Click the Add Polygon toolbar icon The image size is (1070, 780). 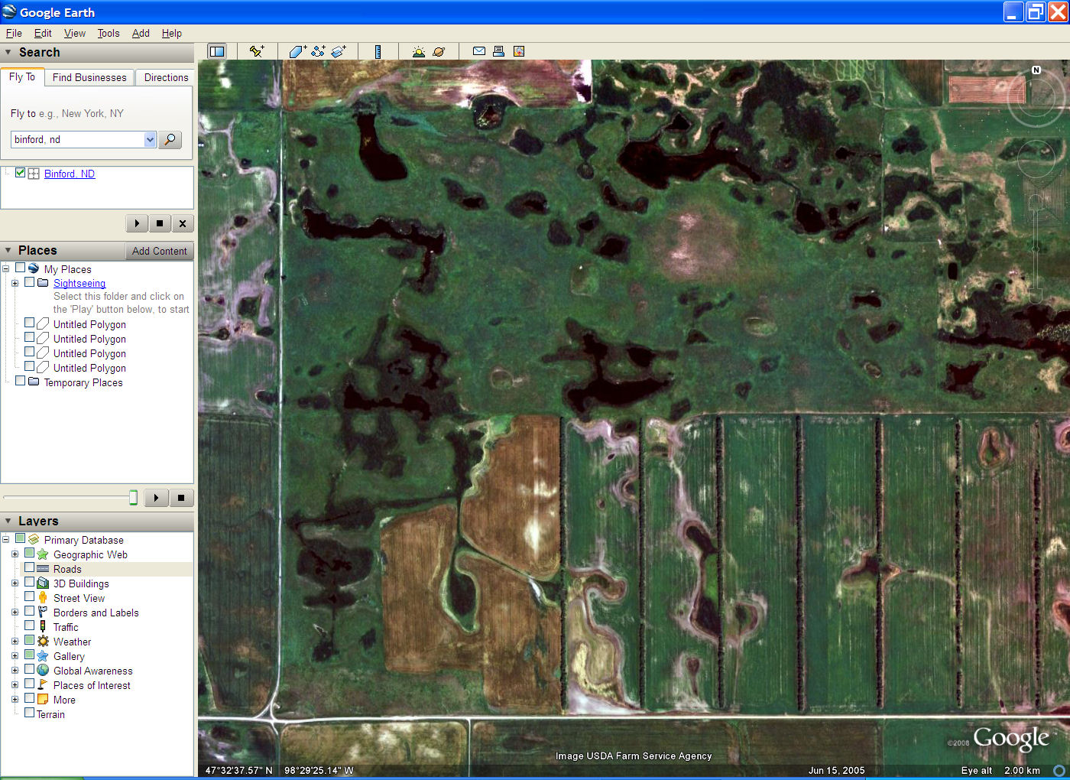tap(297, 51)
